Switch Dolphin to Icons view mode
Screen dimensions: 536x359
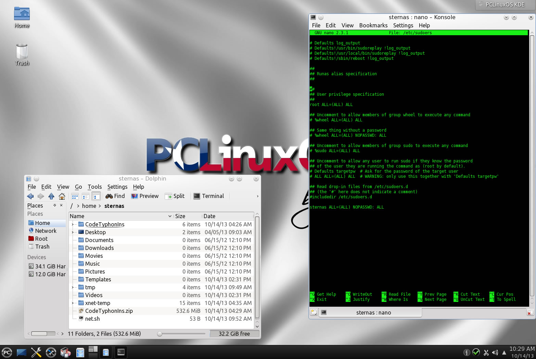pyautogui.click(x=75, y=196)
